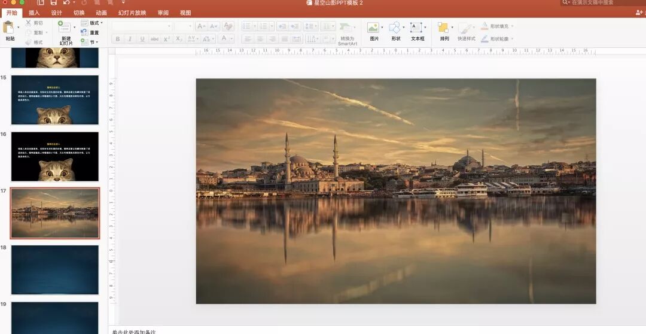The image size is (646, 334).
Task: Open the Paste dropdown arrow
Action: click(18, 27)
